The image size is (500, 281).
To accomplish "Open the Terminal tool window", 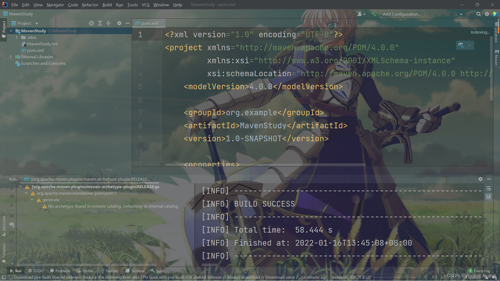I will [x=135, y=271].
